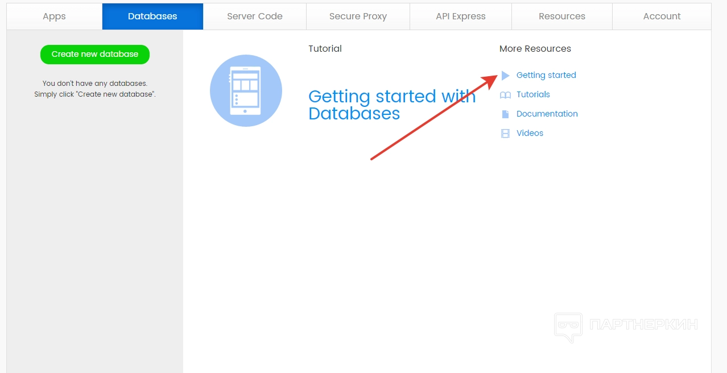Switch to the Resources tab
The height and width of the screenshot is (373, 727).
point(562,16)
